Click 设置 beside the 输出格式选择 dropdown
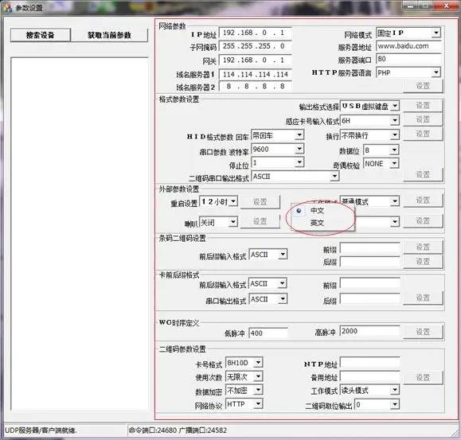The width and height of the screenshot is (461, 440). (423, 105)
